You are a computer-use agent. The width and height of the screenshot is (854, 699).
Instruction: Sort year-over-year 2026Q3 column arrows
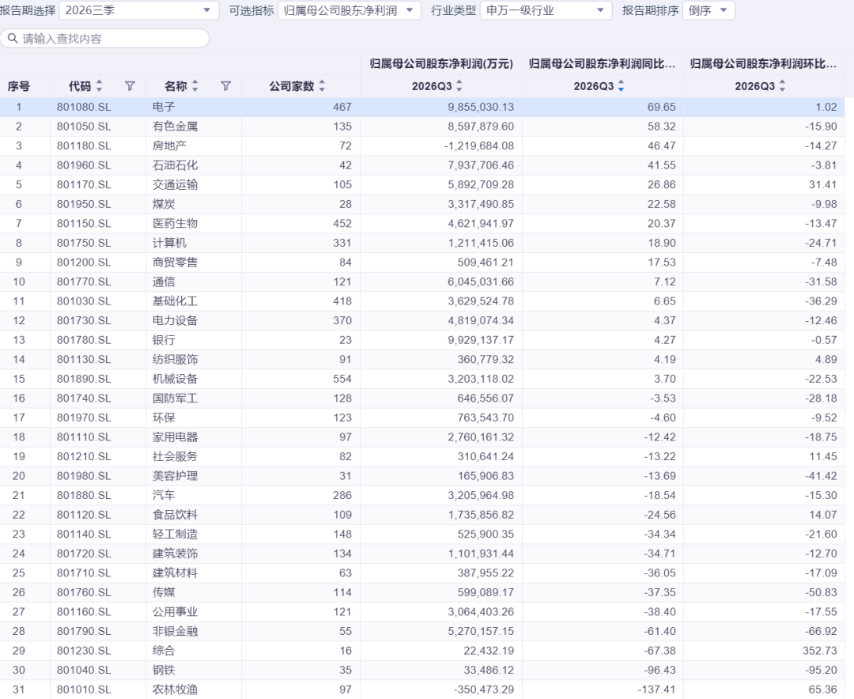[621, 85]
